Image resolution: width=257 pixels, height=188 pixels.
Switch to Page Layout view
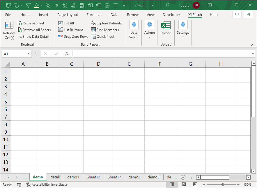(x=184, y=185)
